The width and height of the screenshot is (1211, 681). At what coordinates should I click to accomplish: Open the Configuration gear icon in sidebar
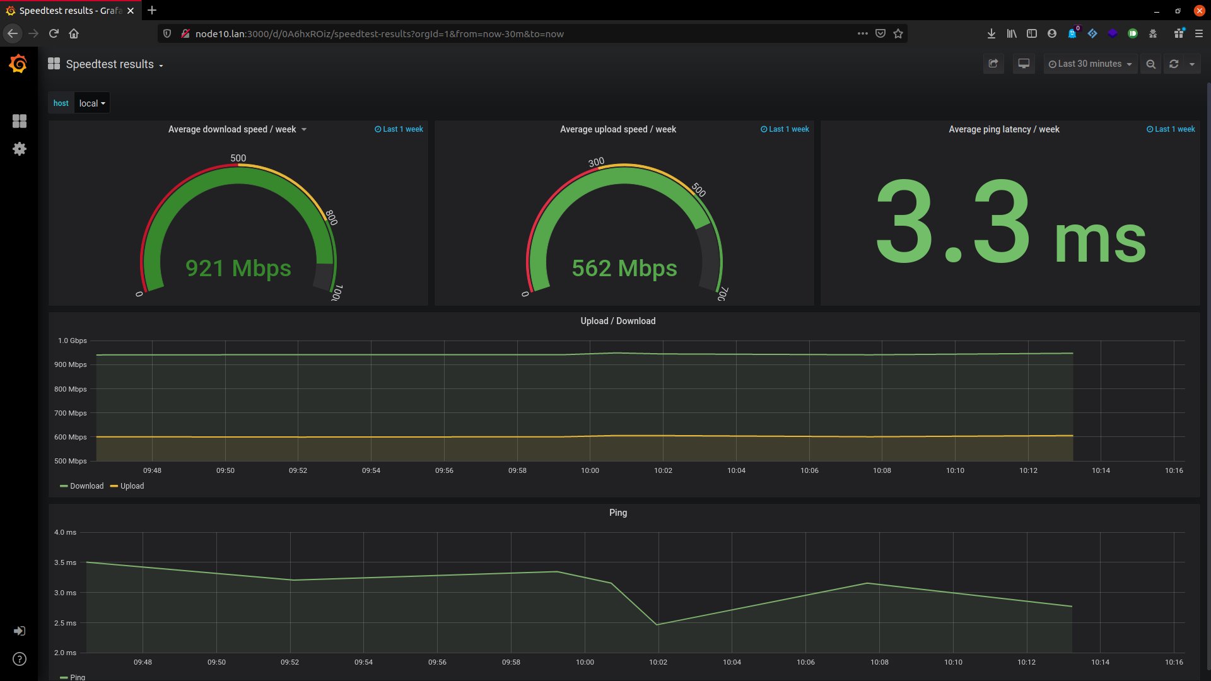pos(20,149)
